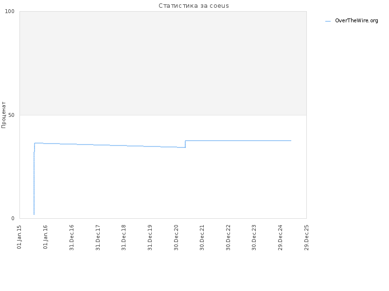Viewport: 389px width, 291px height.
Task: Click the 50 y-axis tick label
Action: tap(11, 115)
